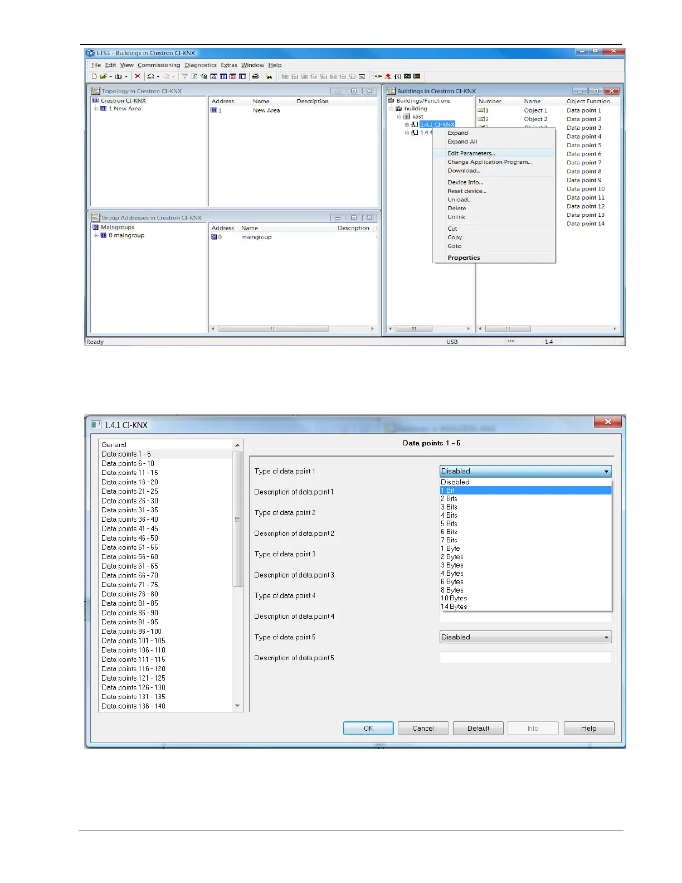This screenshot has width=682, height=883.
Task: Click the Print toolbar icon
Action: [255, 76]
